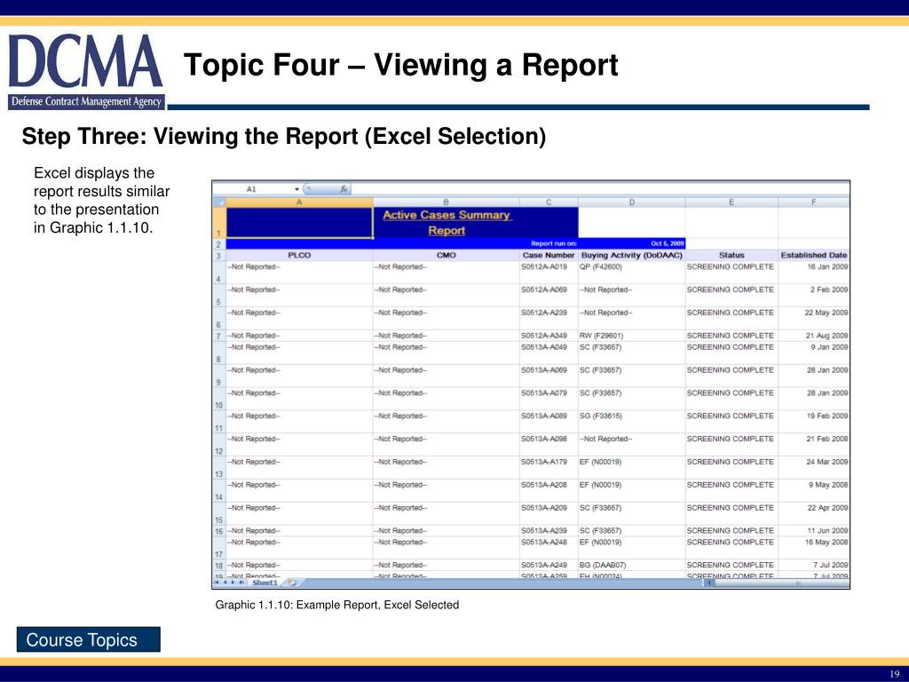Select column F header
Viewport: 909px width, 682px height.
tap(814, 202)
